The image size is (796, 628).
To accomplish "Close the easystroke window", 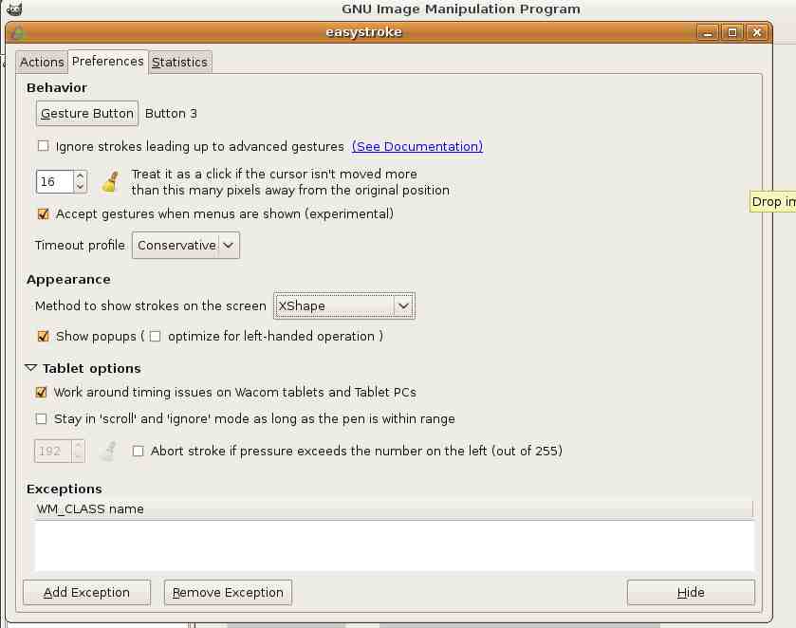I will click(x=757, y=32).
